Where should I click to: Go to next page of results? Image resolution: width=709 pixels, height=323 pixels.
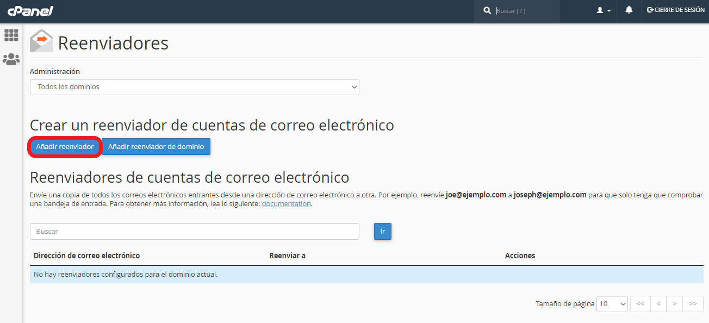675,304
